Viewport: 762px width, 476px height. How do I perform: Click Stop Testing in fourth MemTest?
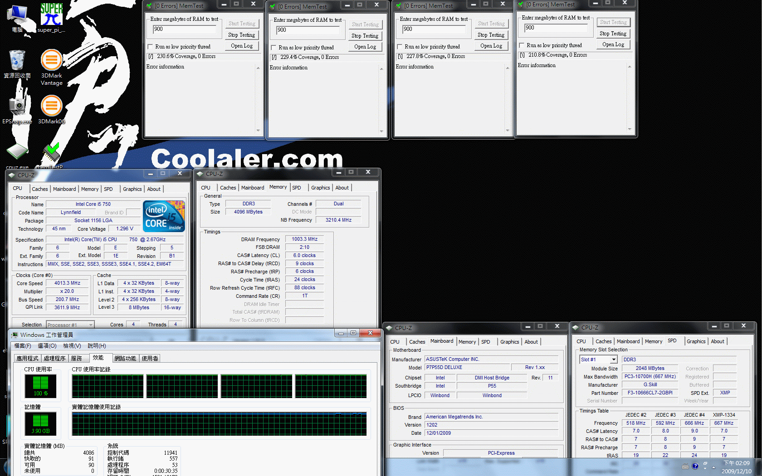click(613, 34)
